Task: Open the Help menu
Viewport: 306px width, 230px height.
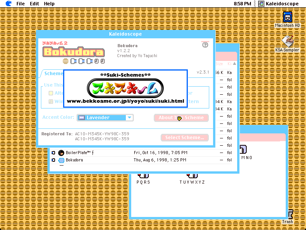Action: 49,4
